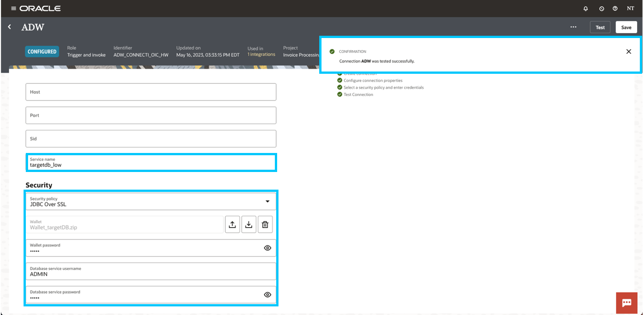Click the ADW connection title

[x=33, y=27]
